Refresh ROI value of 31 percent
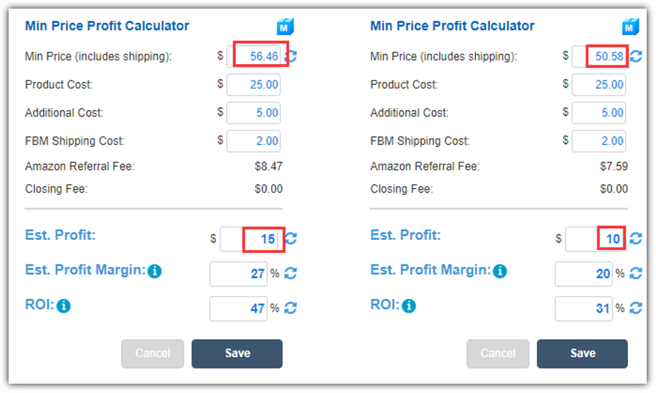Viewport: 656px width, 393px height. pos(636,308)
